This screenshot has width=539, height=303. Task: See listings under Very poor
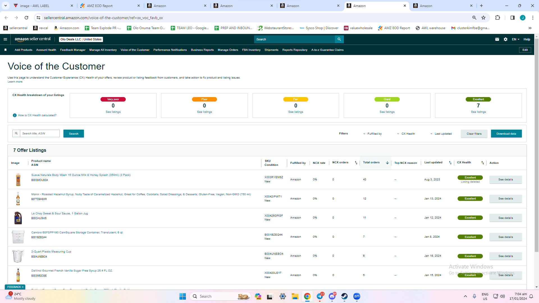(113, 112)
